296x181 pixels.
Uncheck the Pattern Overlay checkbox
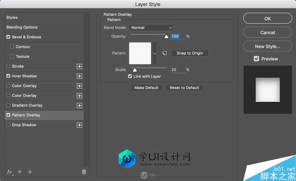click(x=8, y=115)
